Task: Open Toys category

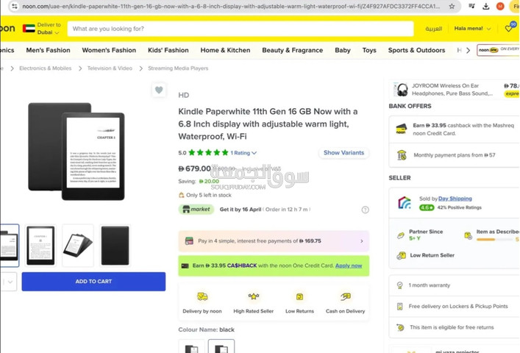Action: coord(369,50)
